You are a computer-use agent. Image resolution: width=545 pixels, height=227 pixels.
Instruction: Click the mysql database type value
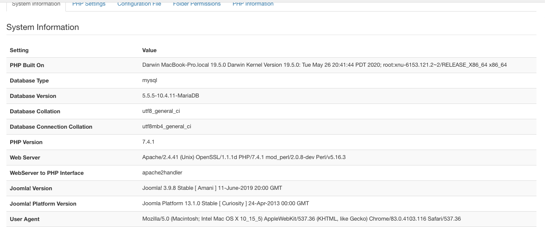click(150, 81)
